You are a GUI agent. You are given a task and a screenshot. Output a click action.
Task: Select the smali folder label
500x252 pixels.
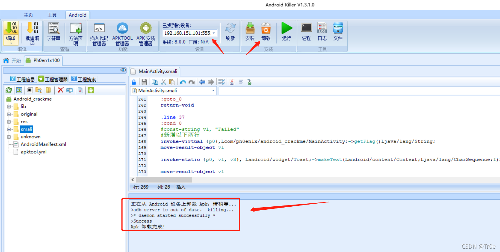tap(26, 129)
